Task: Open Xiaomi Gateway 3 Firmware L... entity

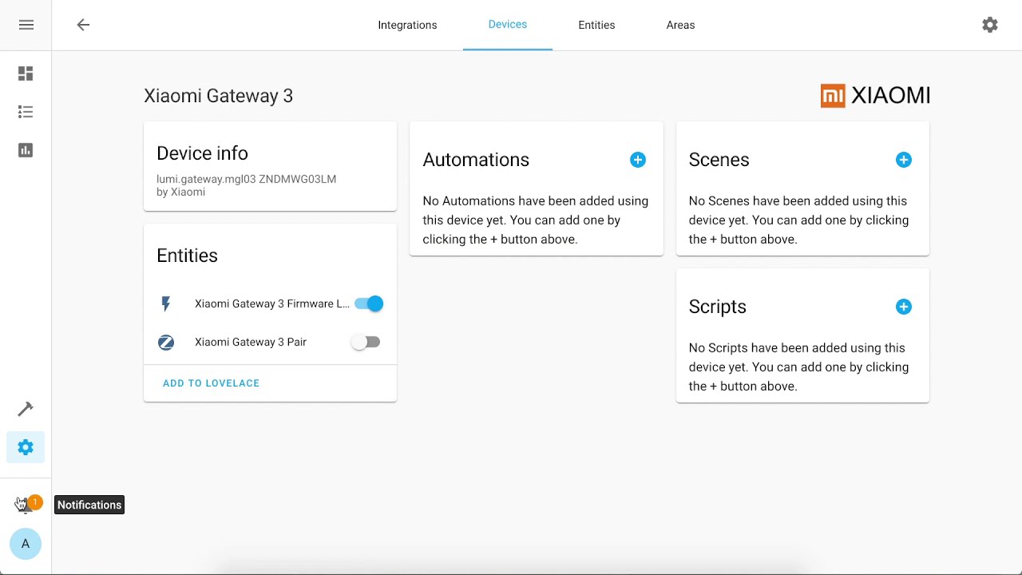Action: (272, 303)
